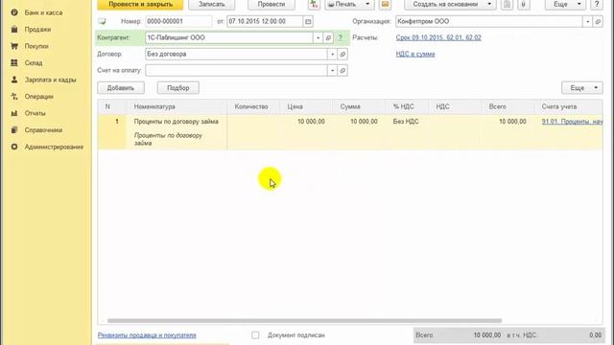Click the Договор field Без договора
614x345 pixels.
tap(236, 55)
